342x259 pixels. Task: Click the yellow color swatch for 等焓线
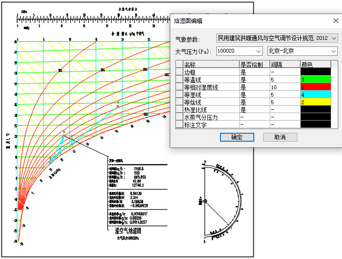316,102
